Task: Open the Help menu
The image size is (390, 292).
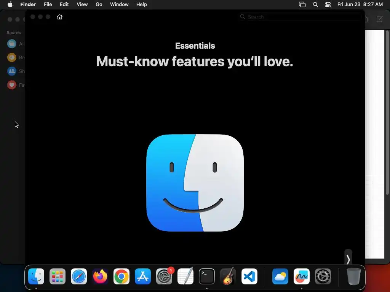Action: 142,5
